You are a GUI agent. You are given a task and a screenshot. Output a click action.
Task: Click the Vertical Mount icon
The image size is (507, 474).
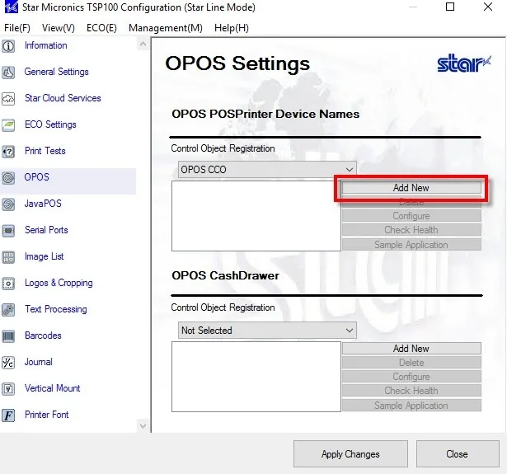8,389
